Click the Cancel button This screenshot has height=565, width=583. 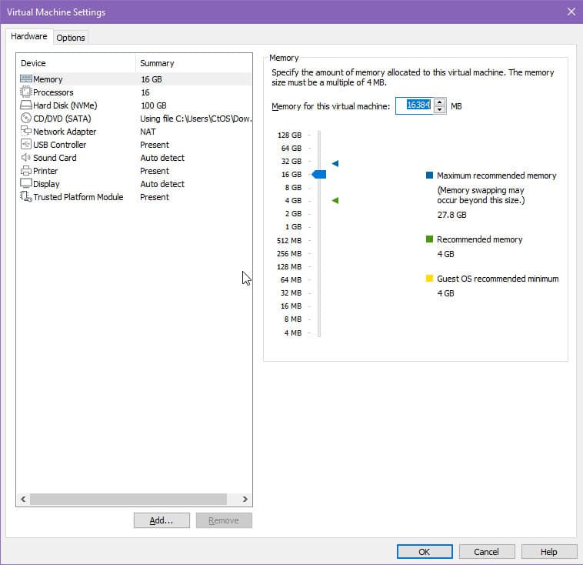click(487, 552)
